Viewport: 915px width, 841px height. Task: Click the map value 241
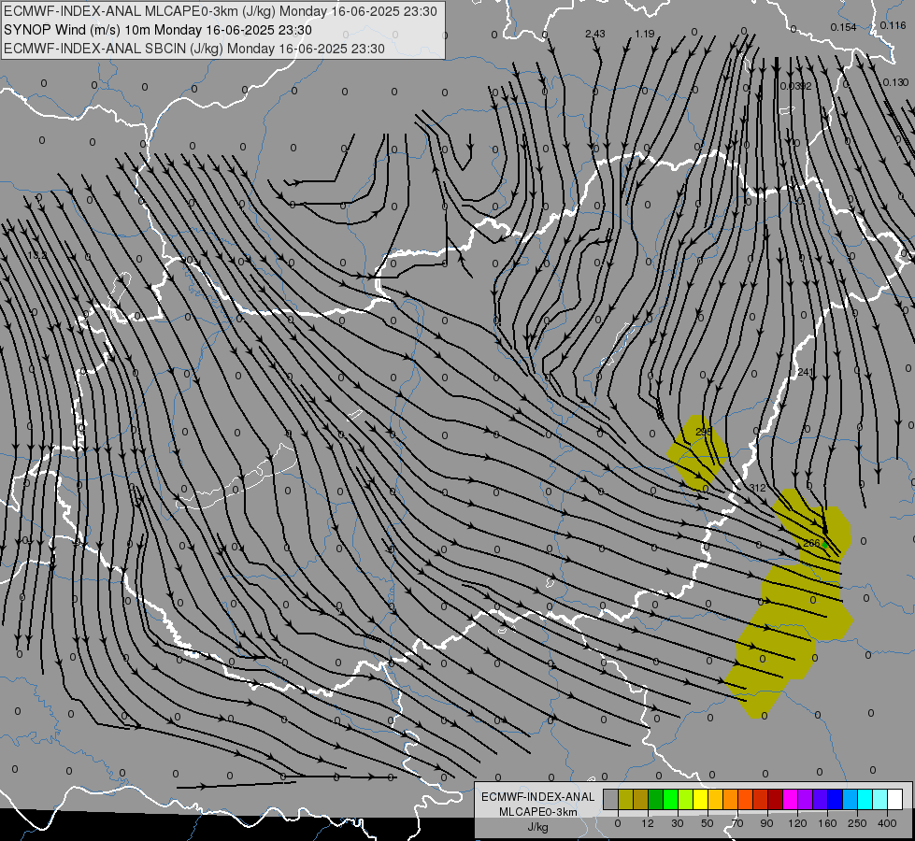(806, 372)
